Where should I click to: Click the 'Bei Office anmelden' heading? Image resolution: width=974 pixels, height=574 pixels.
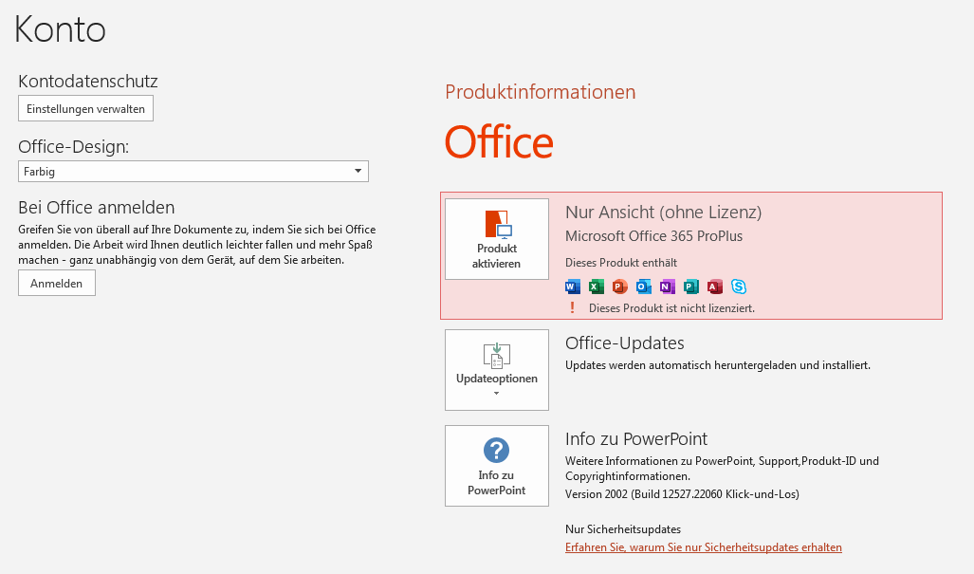(x=97, y=208)
